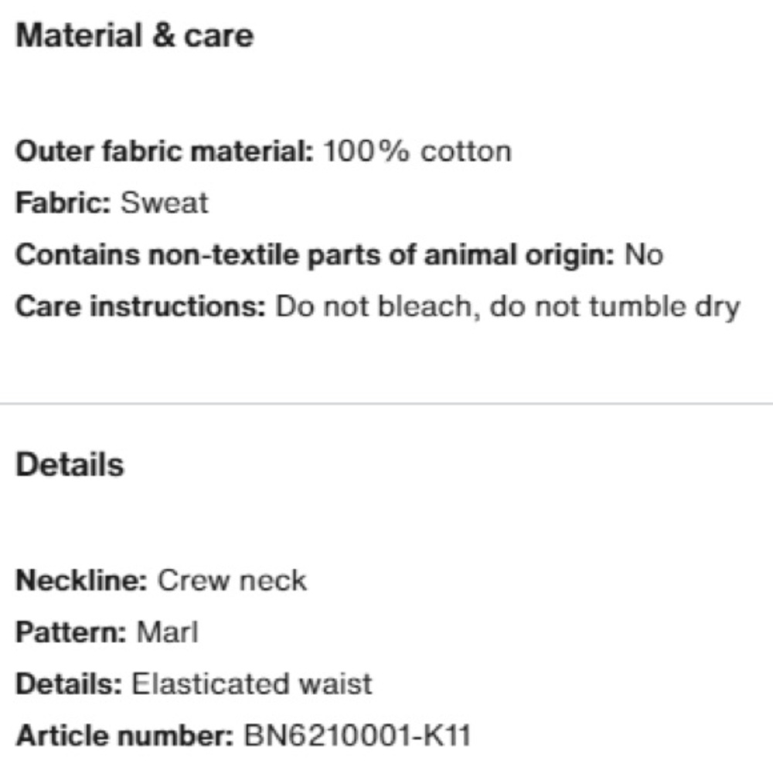Viewport: 773px width, 773px height.
Task: Click the "Material & care" section heading
Action: [x=135, y=36]
